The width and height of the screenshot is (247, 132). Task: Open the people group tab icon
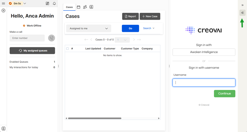85,7
